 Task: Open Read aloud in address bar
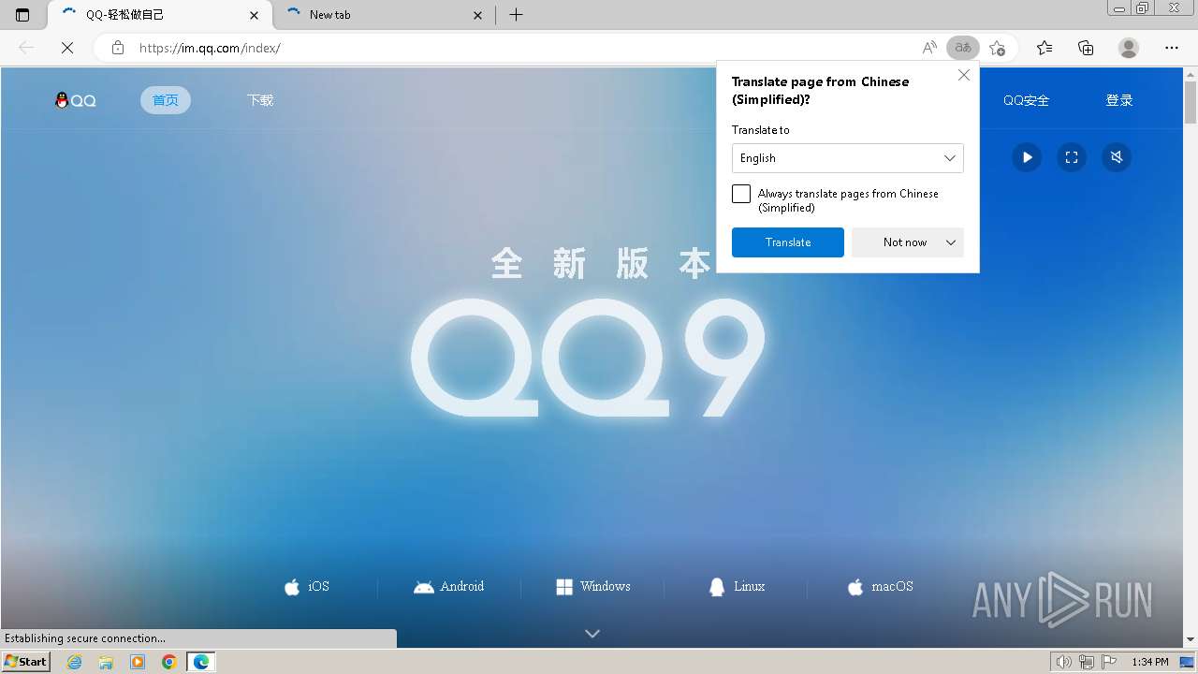pos(929,48)
